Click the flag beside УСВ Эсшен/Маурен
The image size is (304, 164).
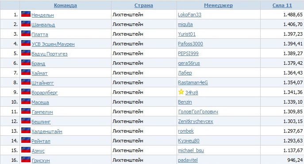[26, 43]
